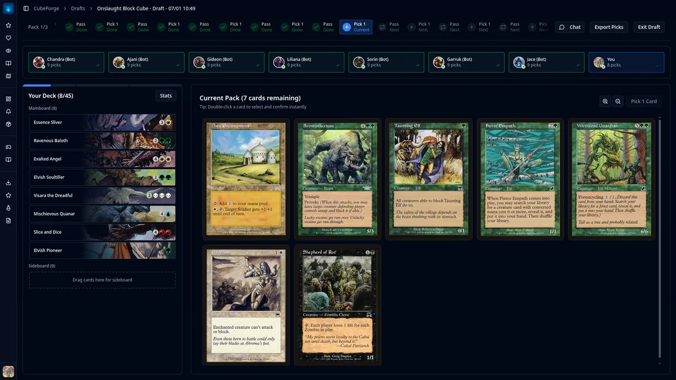Pick the Wirewood Guardian card
676x380 pixels.
point(611,179)
